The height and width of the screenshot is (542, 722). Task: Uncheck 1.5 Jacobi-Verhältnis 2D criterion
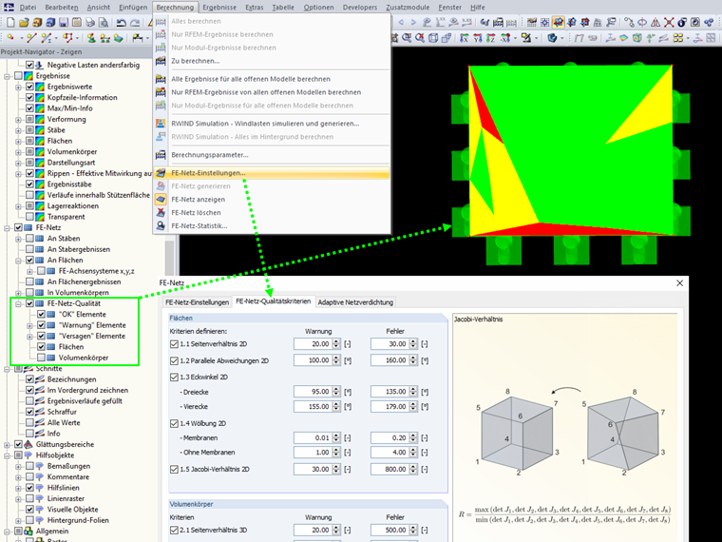174,469
